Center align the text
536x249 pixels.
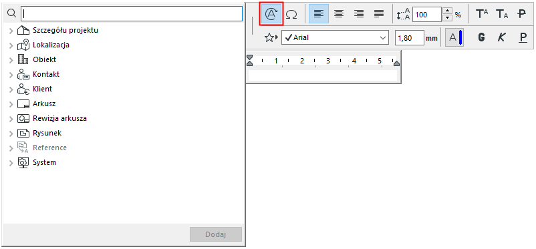click(339, 13)
